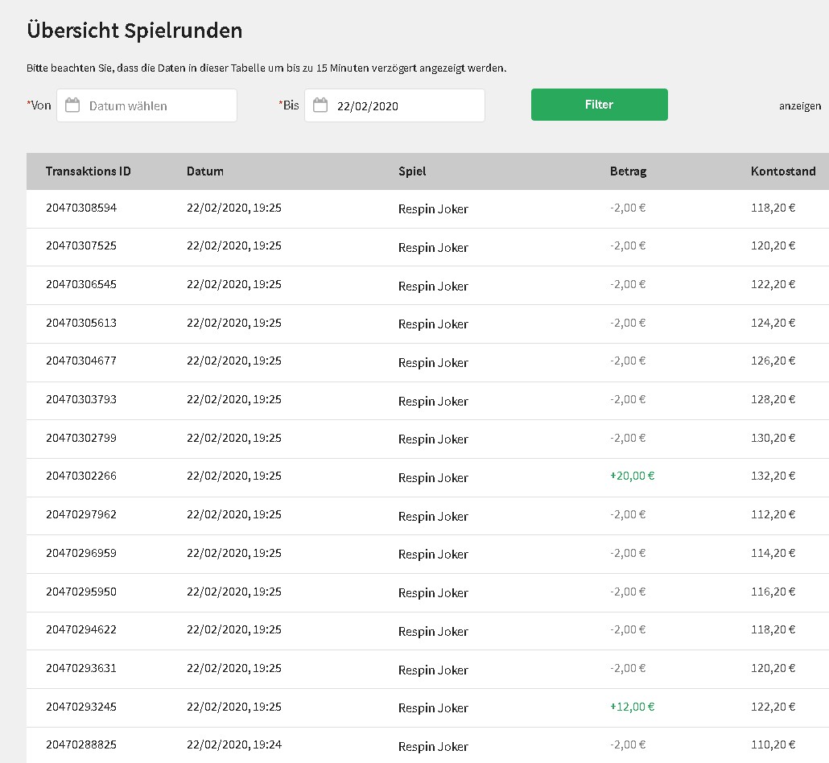The image size is (829, 763).
Task: Click the balance value 132,20 €
Action: [x=773, y=476]
